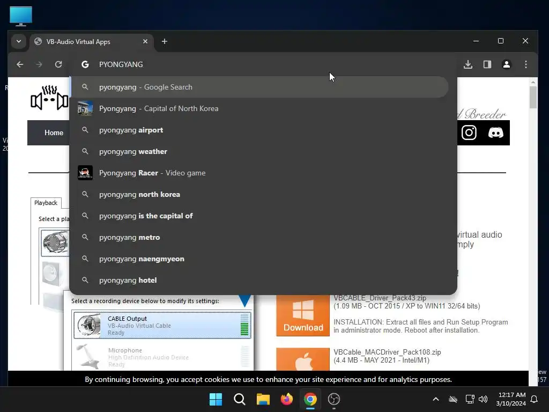Click the desktop This PC icon
The width and height of the screenshot is (549, 412).
coord(21,17)
